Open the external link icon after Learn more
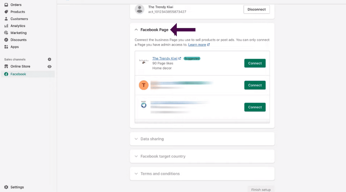 point(208,45)
